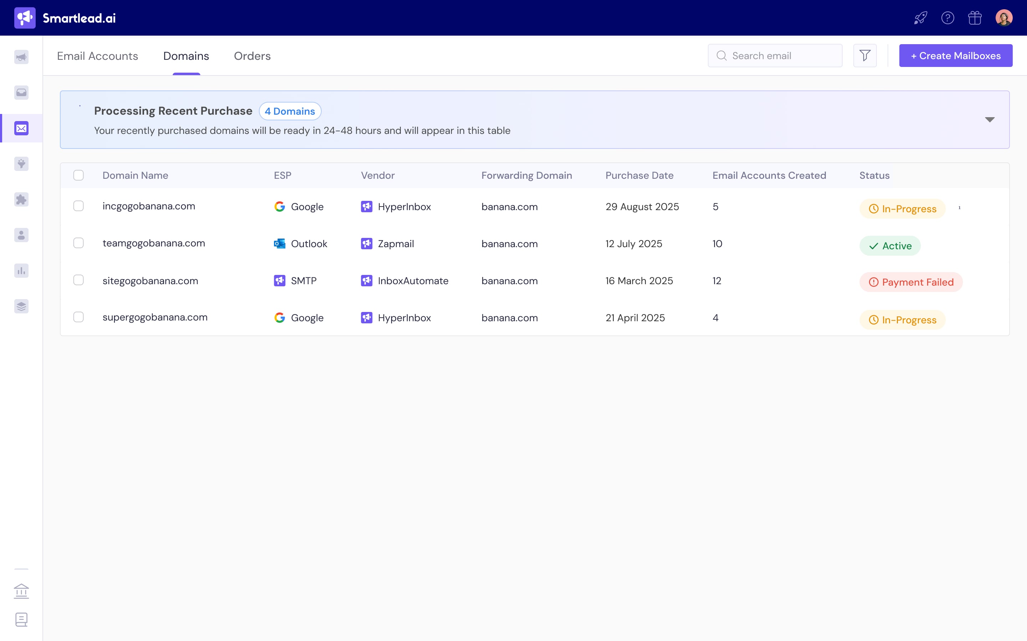1027x641 pixels.
Task: Click the rocket icon in top bar
Action: tap(920, 18)
